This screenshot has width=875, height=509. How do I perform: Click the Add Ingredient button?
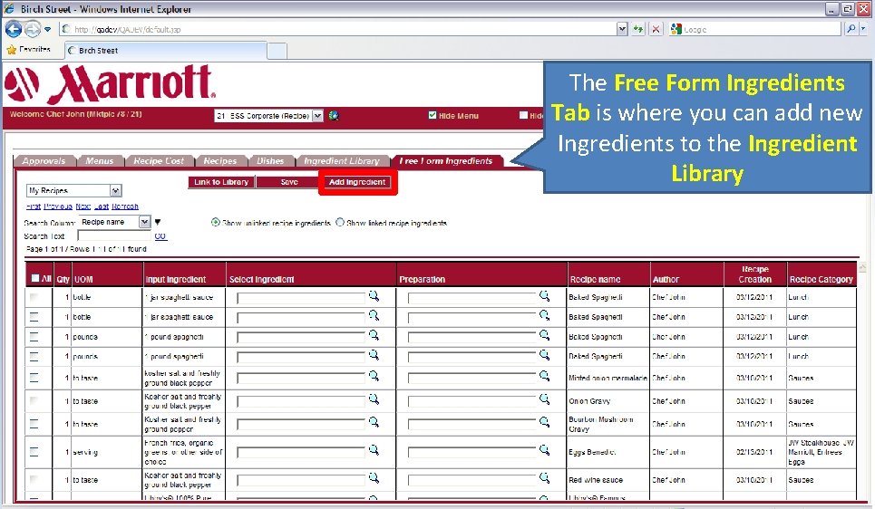[357, 182]
